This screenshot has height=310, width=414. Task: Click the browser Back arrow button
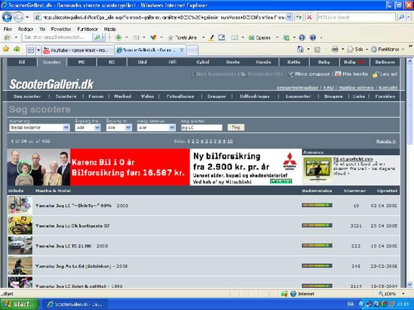7,18
